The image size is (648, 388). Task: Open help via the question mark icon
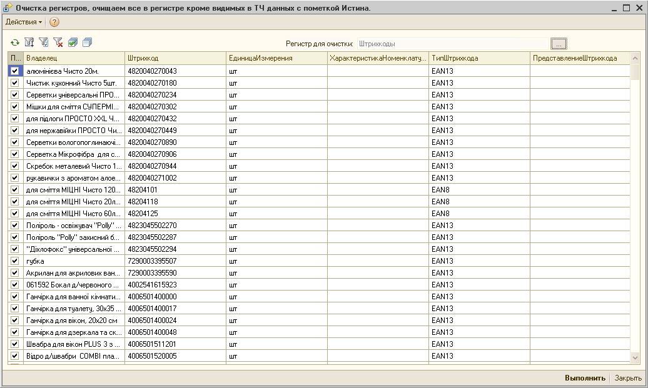[x=54, y=22]
